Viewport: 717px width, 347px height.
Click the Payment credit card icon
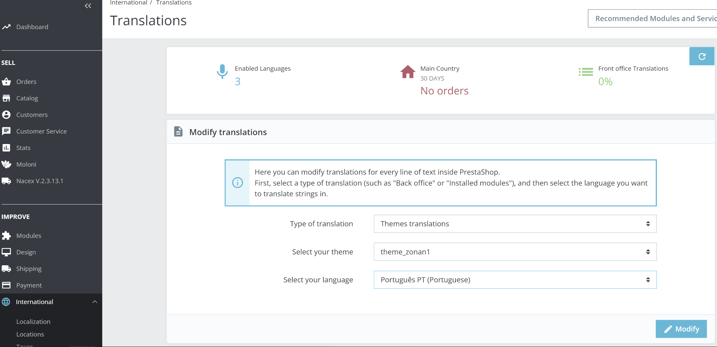coord(6,285)
